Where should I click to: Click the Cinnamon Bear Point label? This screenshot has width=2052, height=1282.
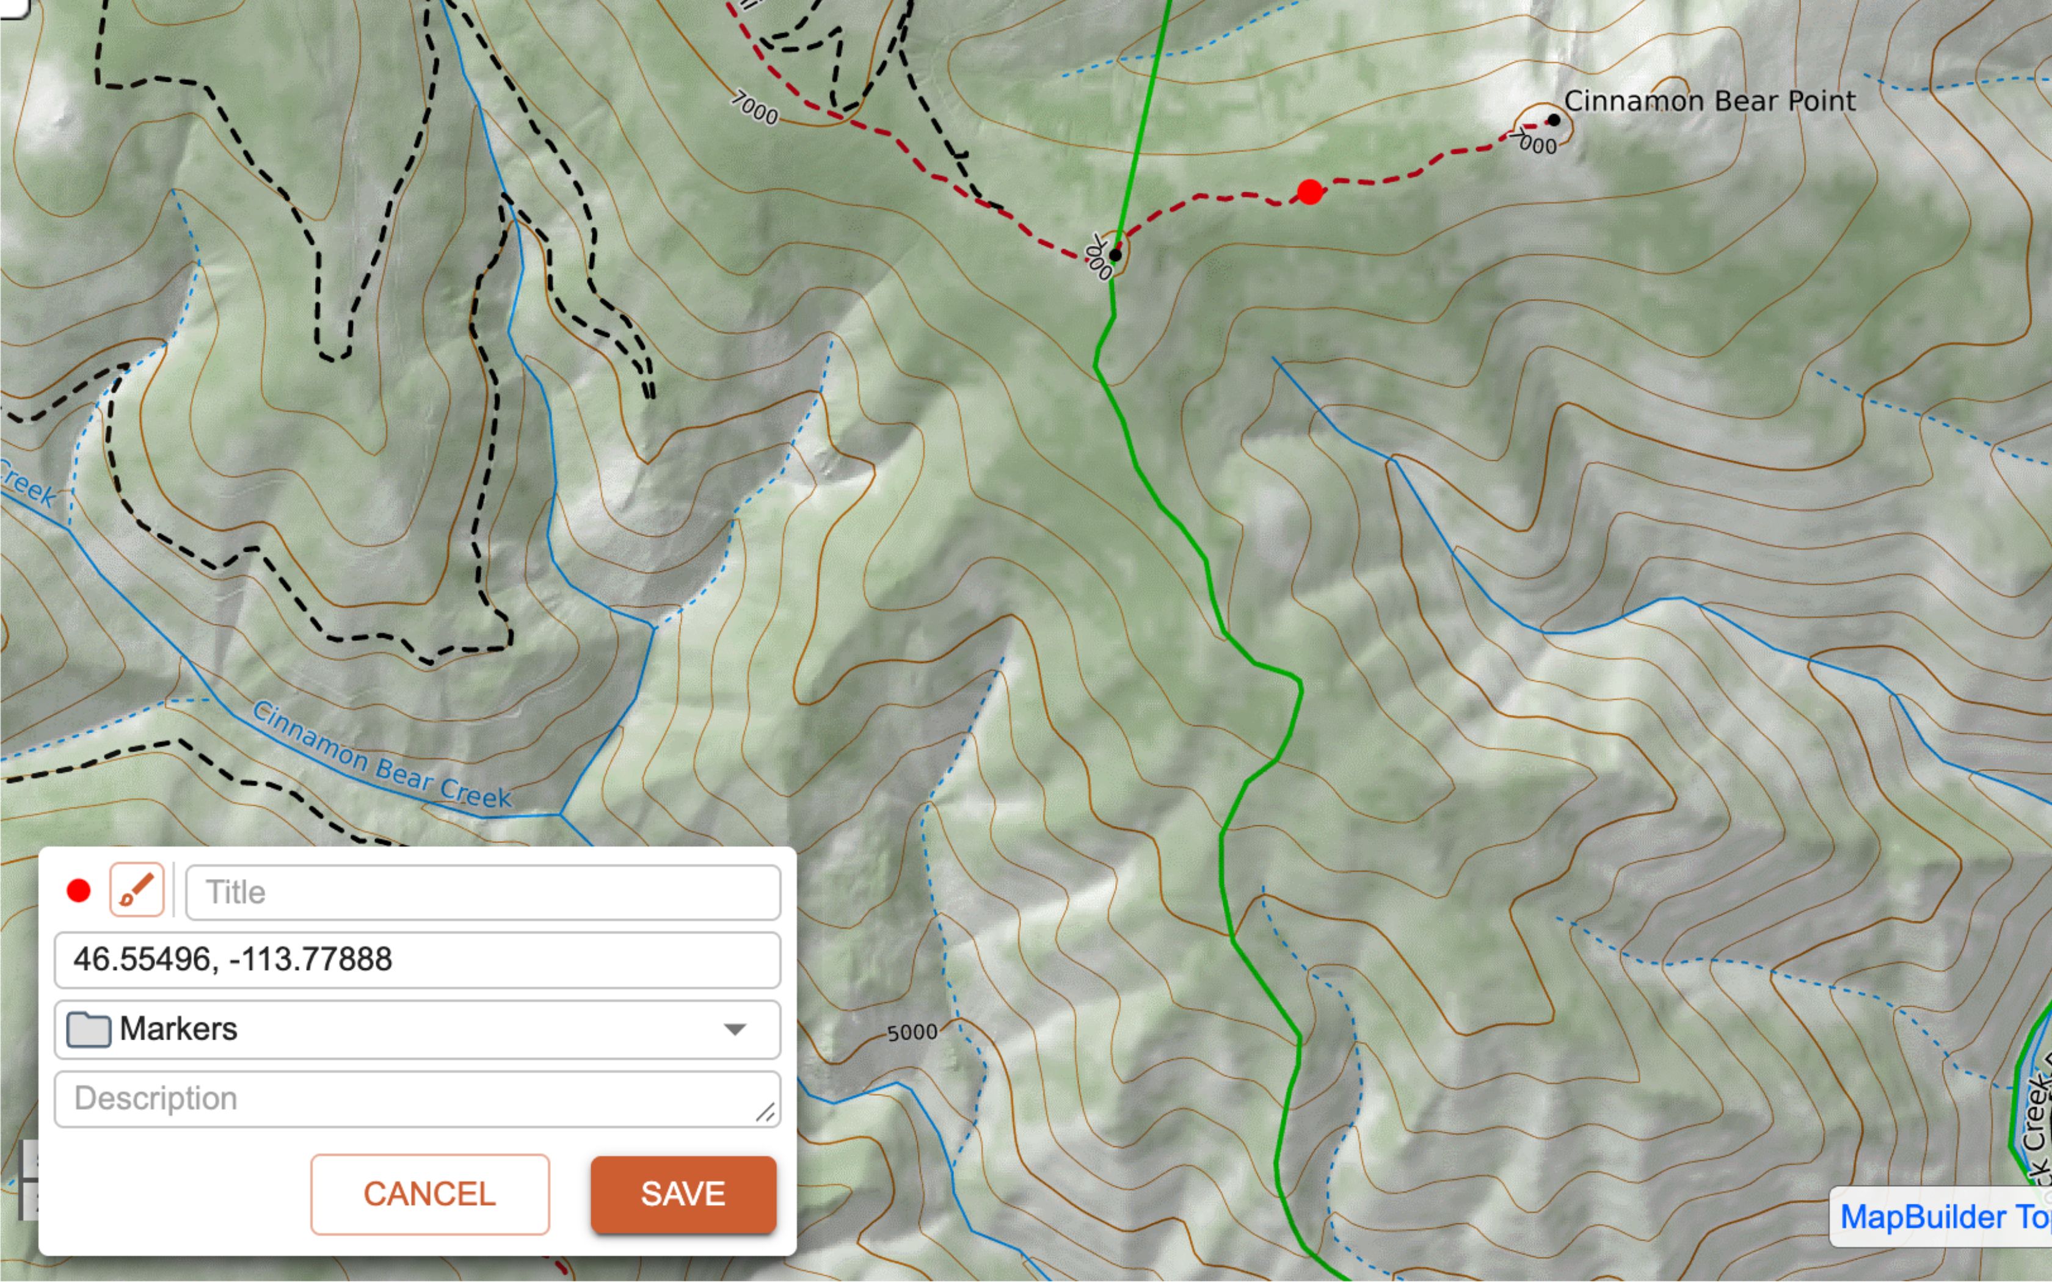point(1709,101)
